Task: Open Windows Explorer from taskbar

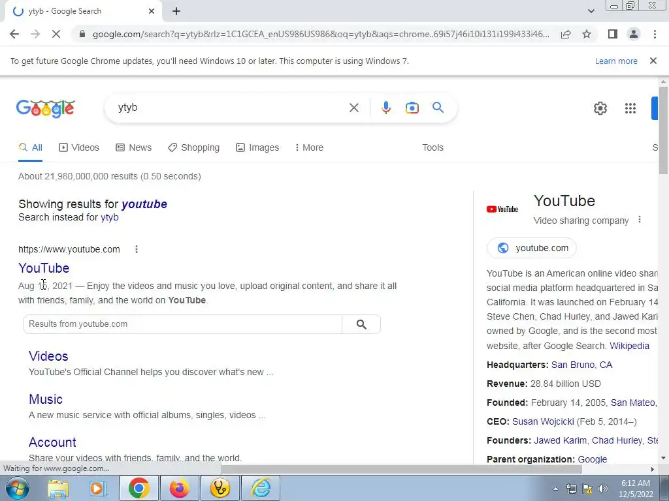Action: point(58,488)
